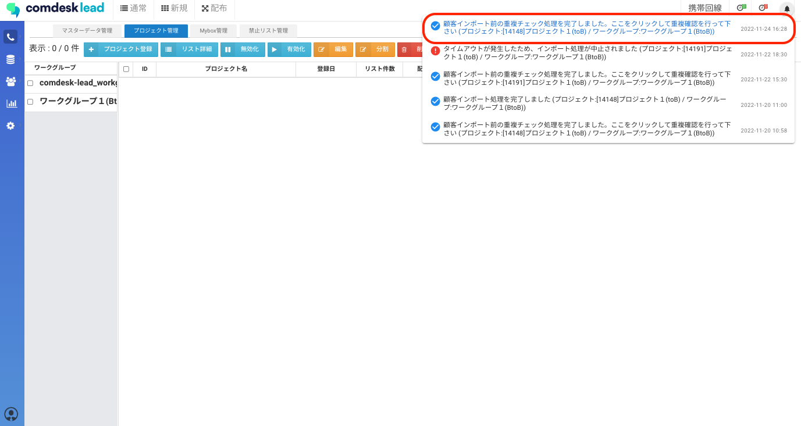
Task: Click the comdesk lead logo
Action: coord(55,9)
